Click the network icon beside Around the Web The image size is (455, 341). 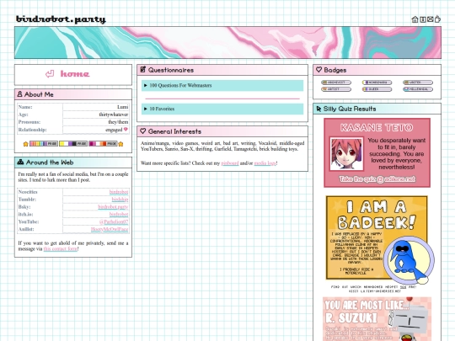[x=20, y=163]
